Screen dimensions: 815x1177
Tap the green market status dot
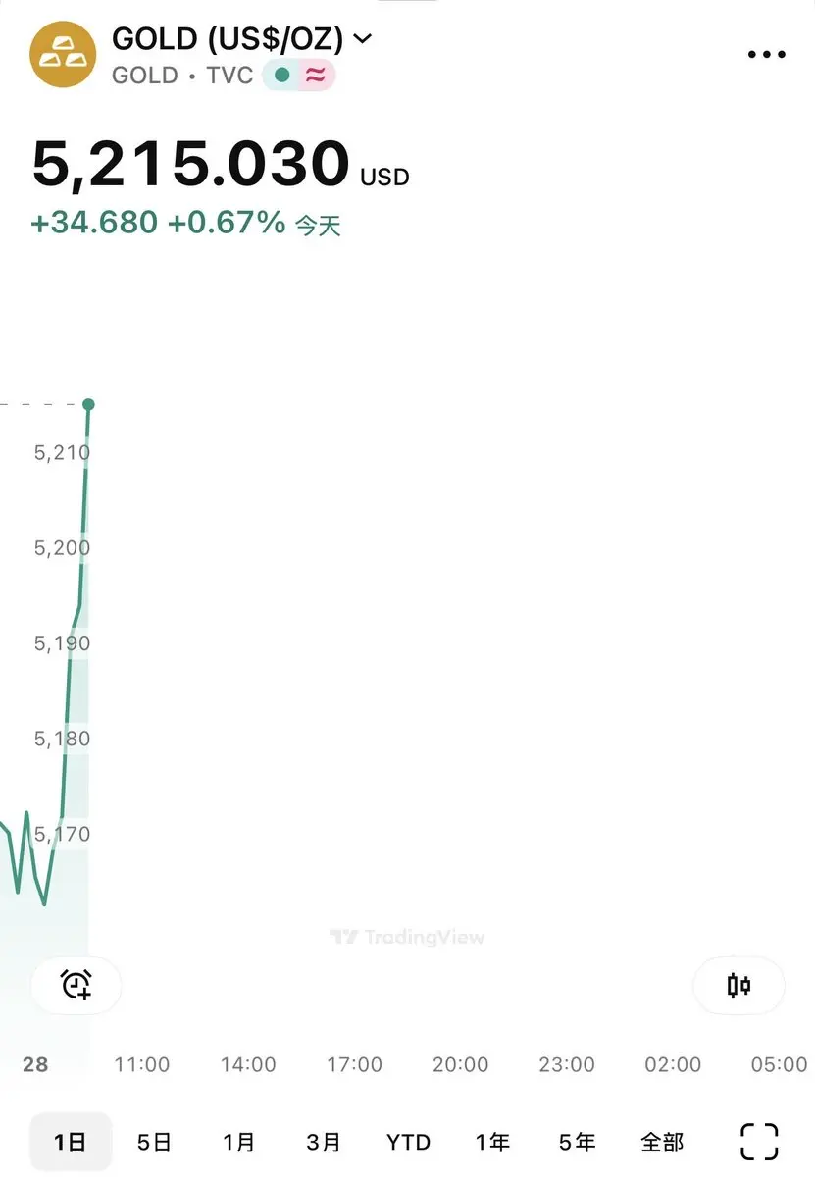(282, 76)
